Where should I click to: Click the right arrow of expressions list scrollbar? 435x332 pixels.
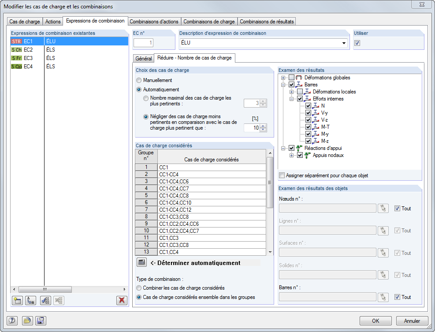click(x=125, y=289)
